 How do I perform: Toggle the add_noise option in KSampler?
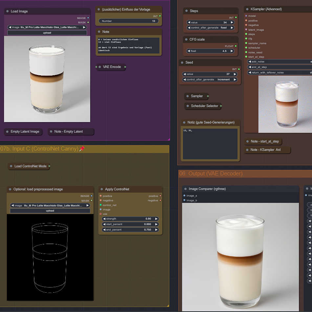tap(279, 61)
